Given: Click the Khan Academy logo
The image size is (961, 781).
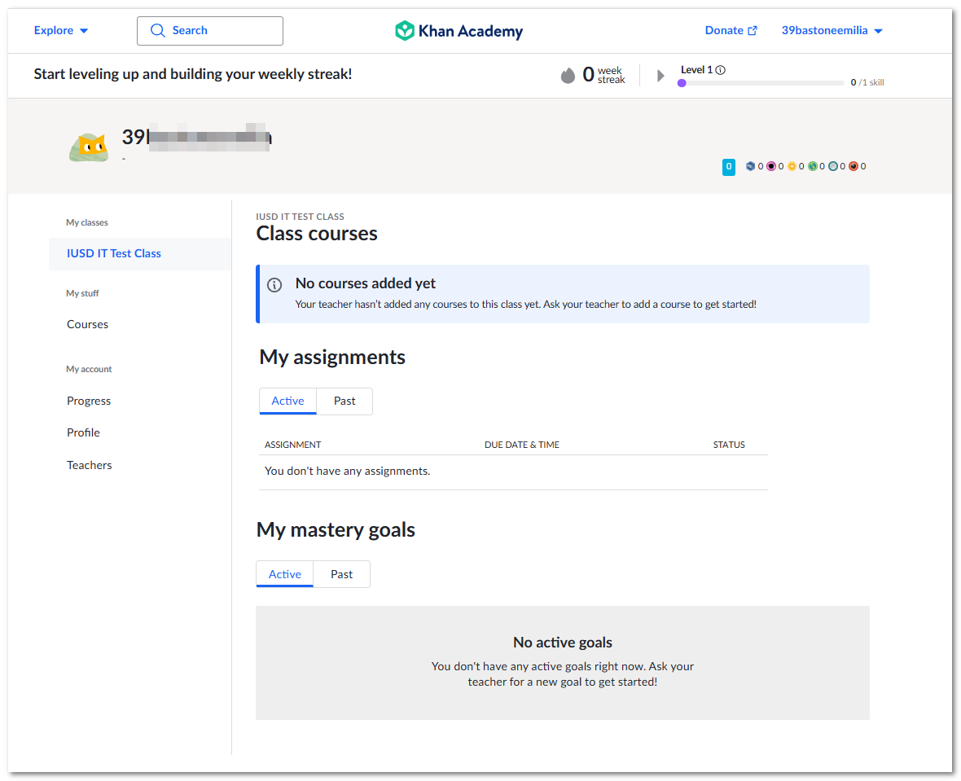Looking at the screenshot, I should point(459,31).
